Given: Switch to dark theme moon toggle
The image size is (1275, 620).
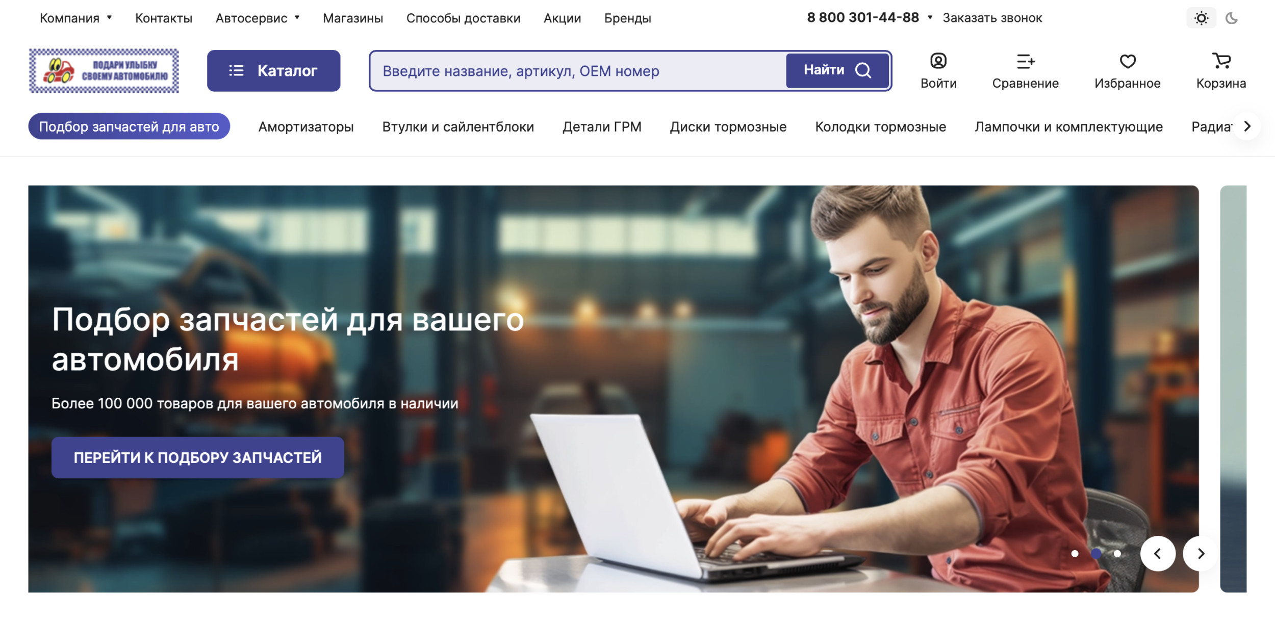Looking at the screenshot, I should pyautogui.click(x=1232, y=18).
